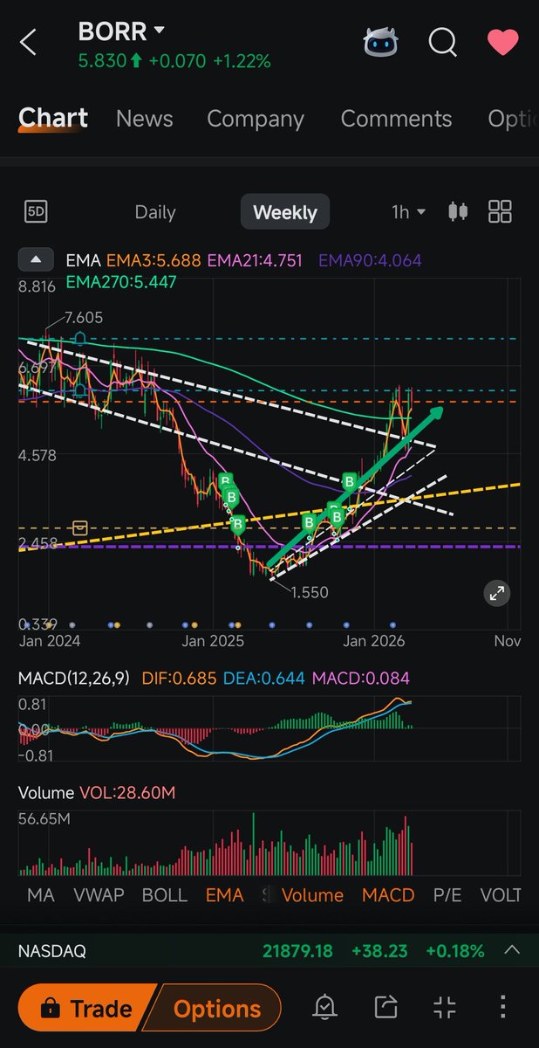Select the MA indicator
The height and width of the screenshot is (1048, 539).
(40, 895)
